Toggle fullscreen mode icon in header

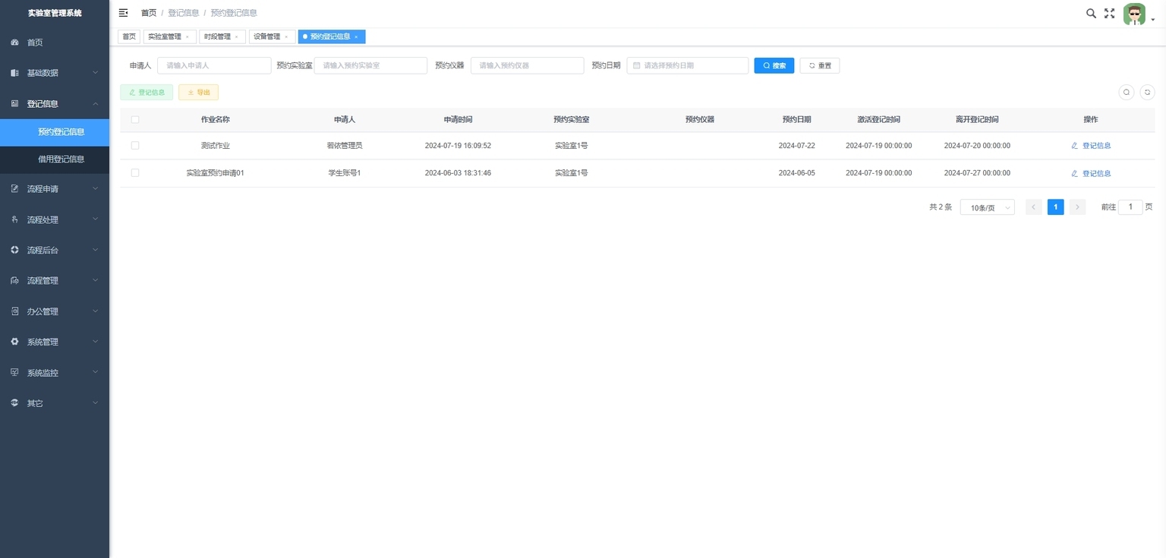(x=1109, y=13)
